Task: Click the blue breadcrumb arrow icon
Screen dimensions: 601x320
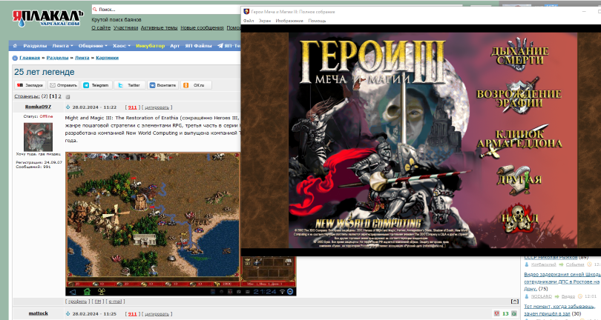Action: 15,58
